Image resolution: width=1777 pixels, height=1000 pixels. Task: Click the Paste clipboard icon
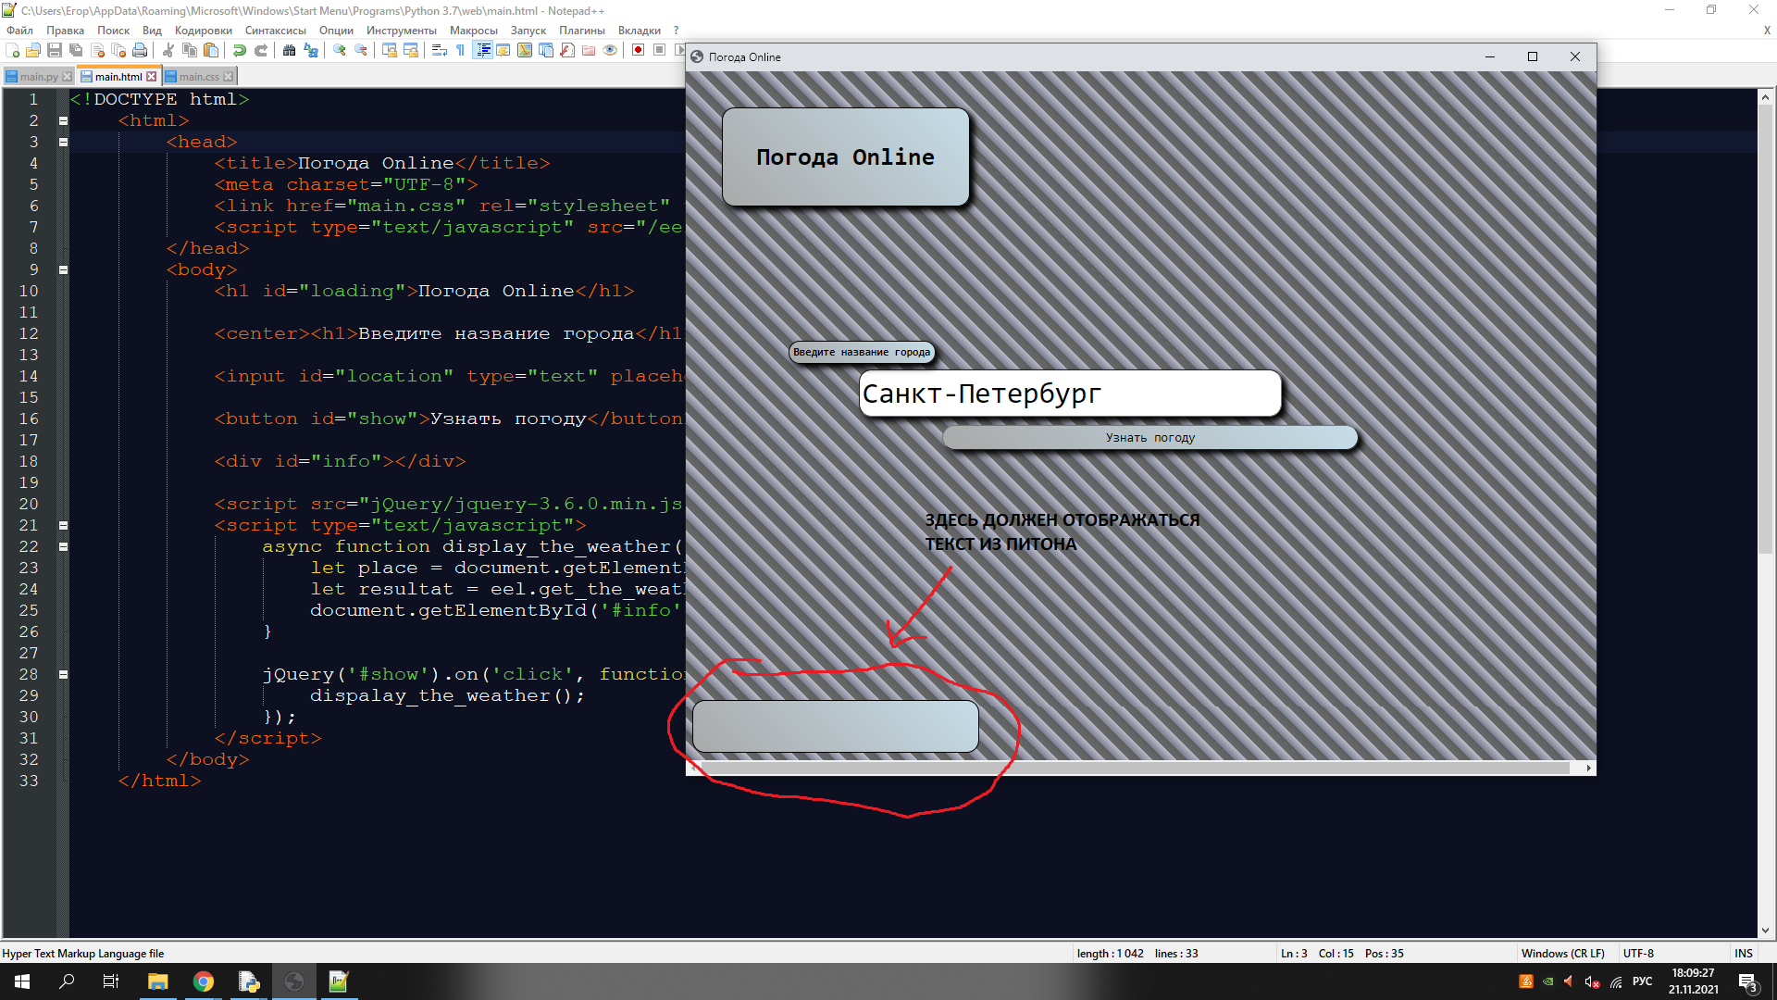coord(211,50)
